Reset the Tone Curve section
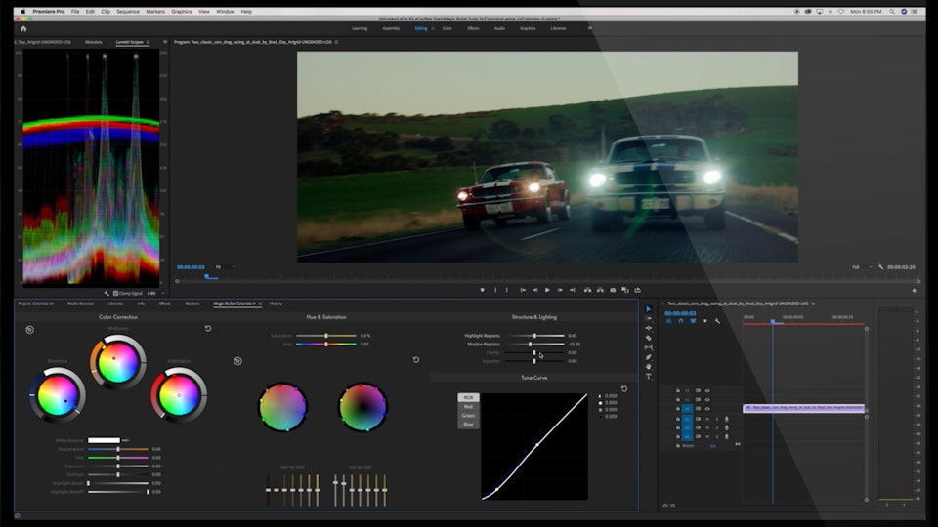Viewport: 938px width, 527px height. (624, 388)
